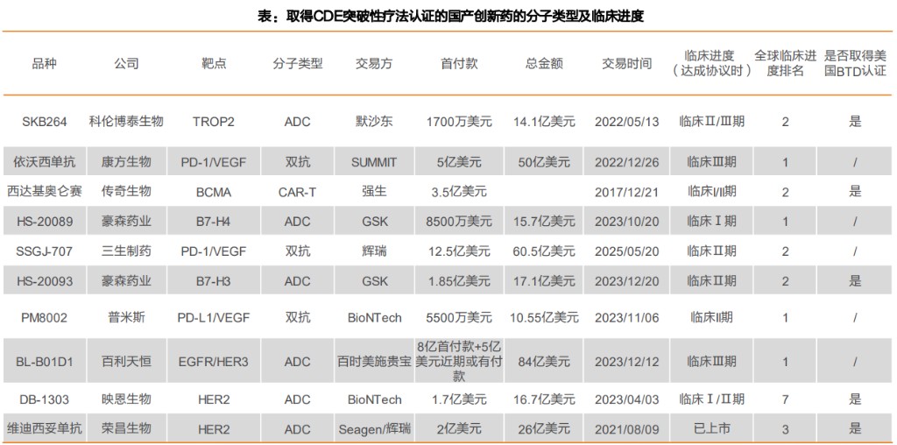Select the 靶点 column header
Screen dimensions: 897x445
tap(214, 63)
